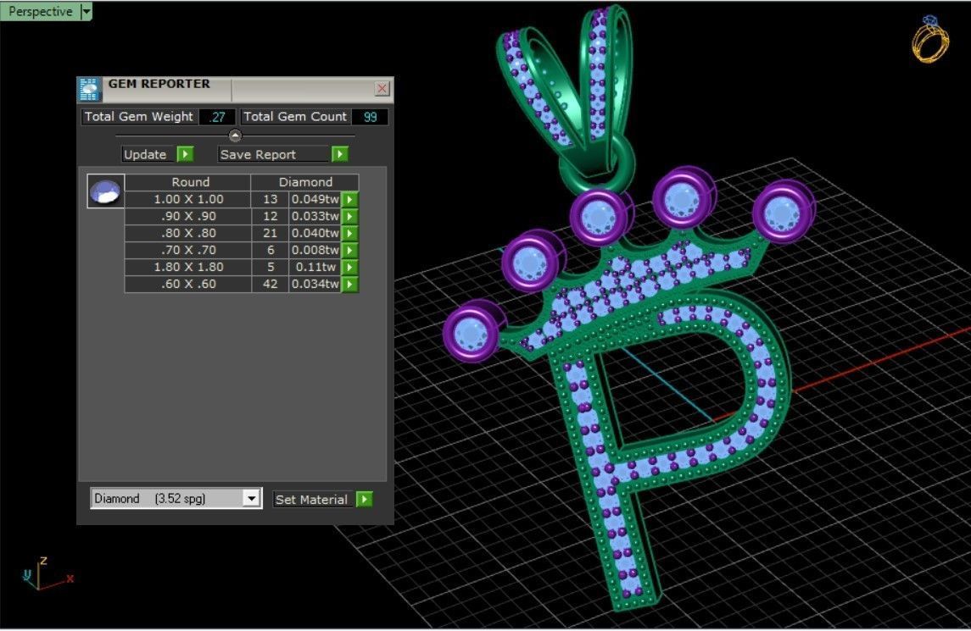Click the 0.040tw weight cell
This screenshot has width=971, height=631.
pos(315,233)
